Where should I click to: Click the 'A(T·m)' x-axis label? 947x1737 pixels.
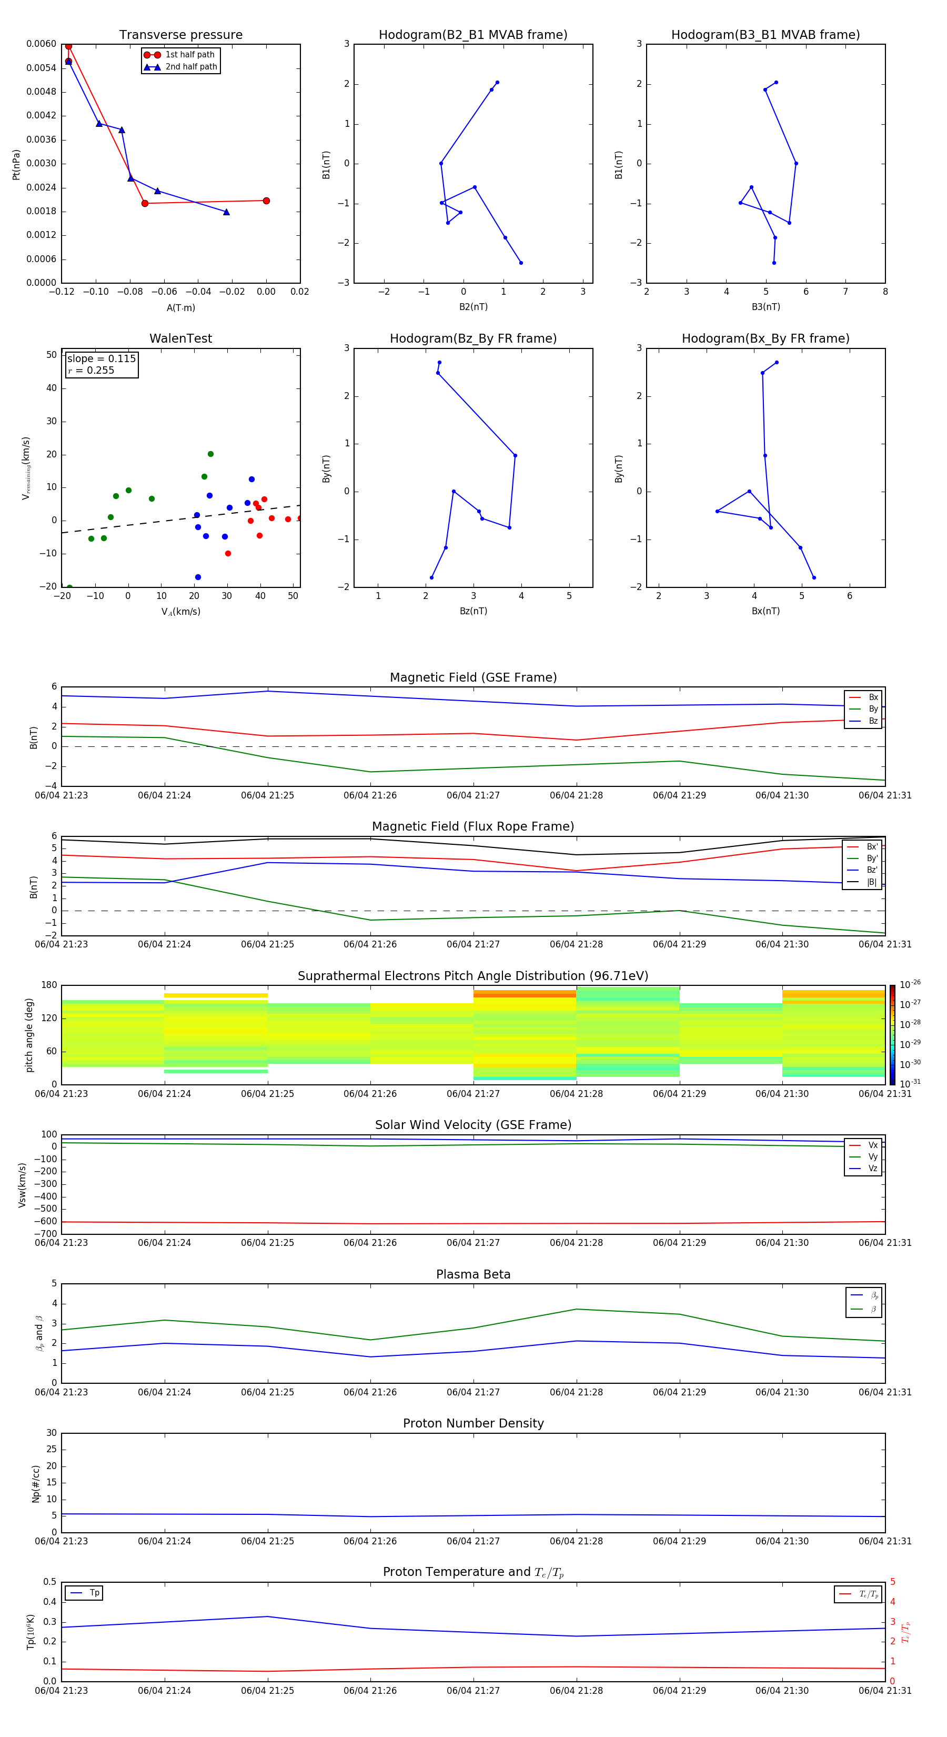click(x=180, y=307)
